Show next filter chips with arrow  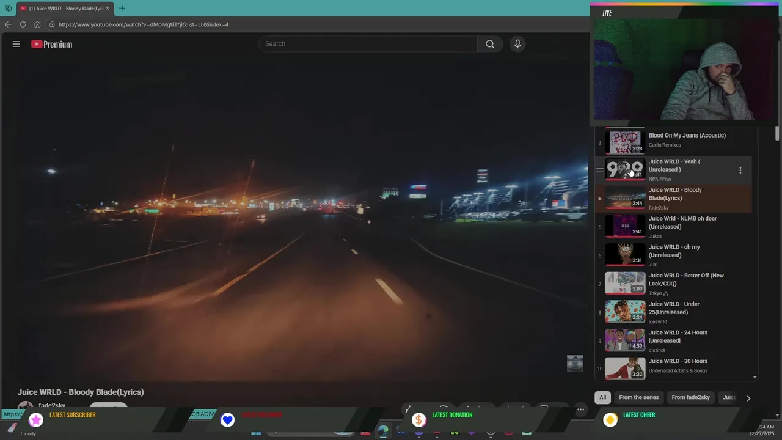click(748, 398)
